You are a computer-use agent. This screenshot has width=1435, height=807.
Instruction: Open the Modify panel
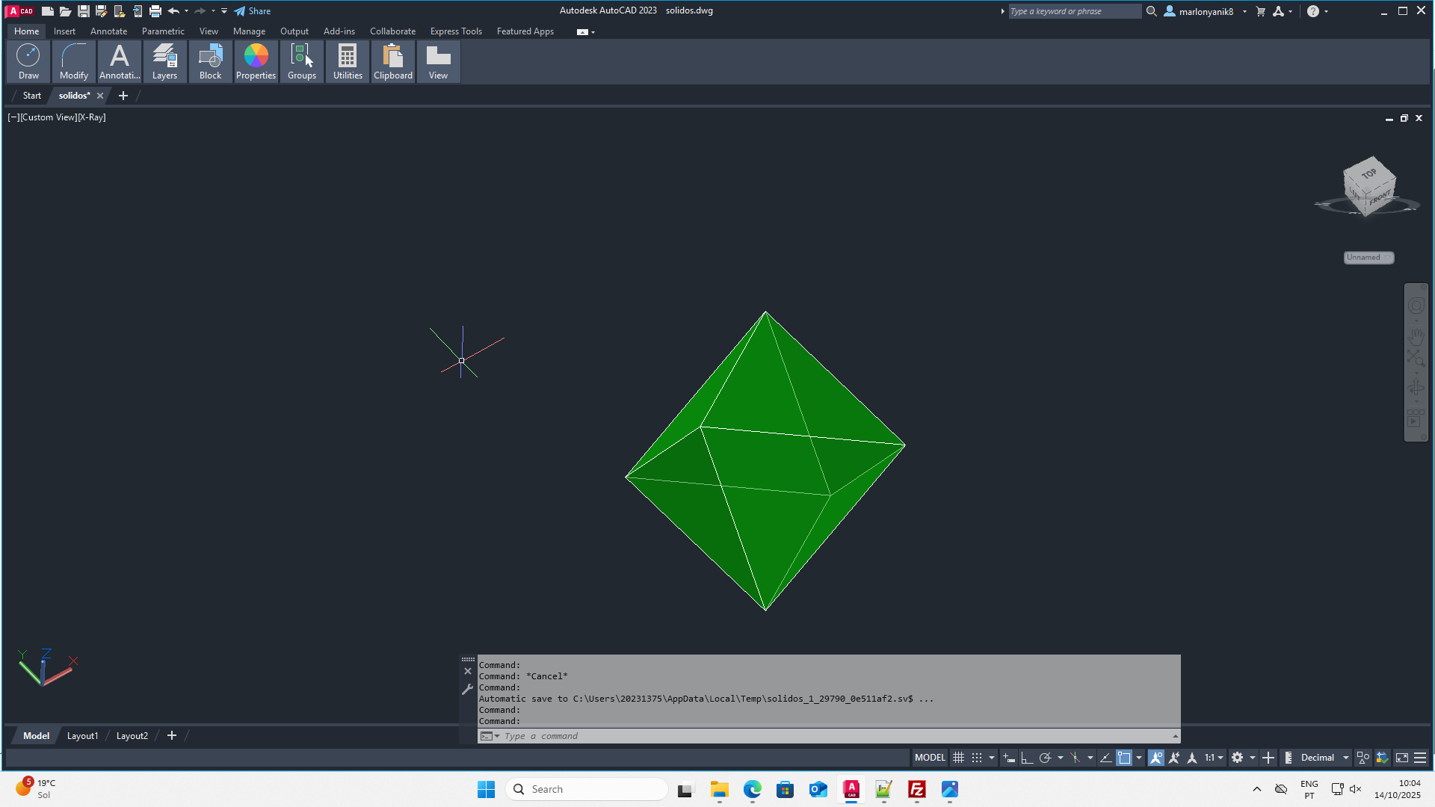[x=74, y=61]
